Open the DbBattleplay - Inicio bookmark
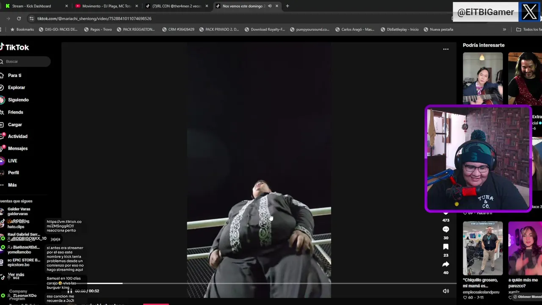The width and height of the screenshot is (542, 305). [399, 30]
